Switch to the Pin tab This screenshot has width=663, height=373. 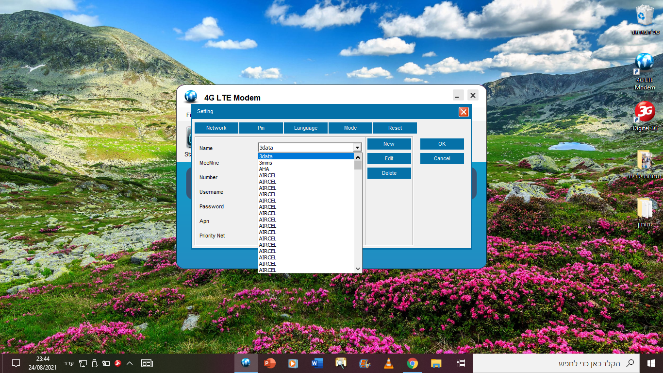261,128
